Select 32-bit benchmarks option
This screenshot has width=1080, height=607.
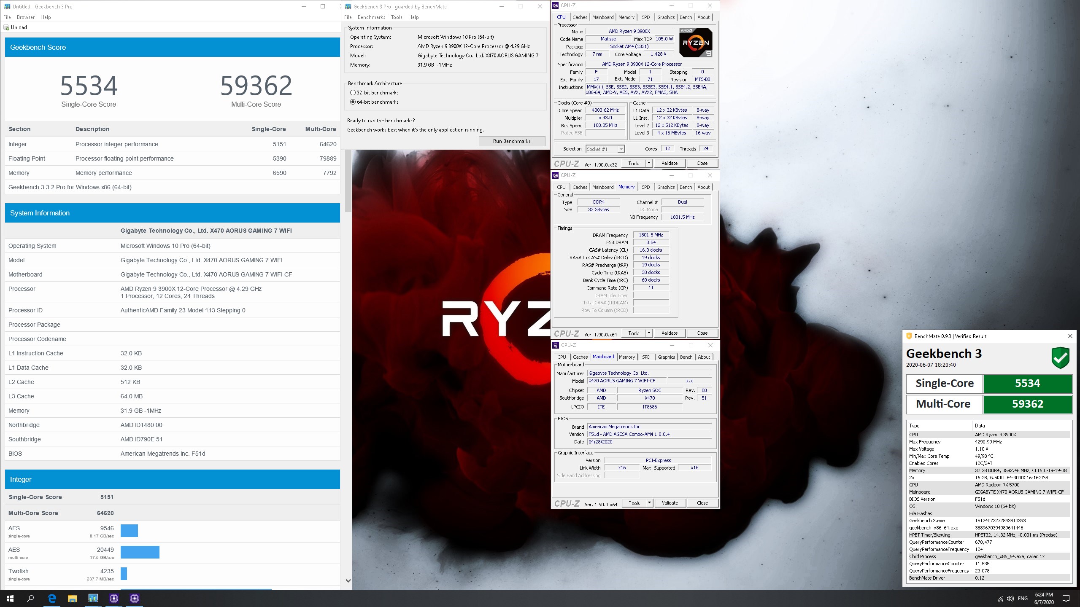[x=374, y=93]
